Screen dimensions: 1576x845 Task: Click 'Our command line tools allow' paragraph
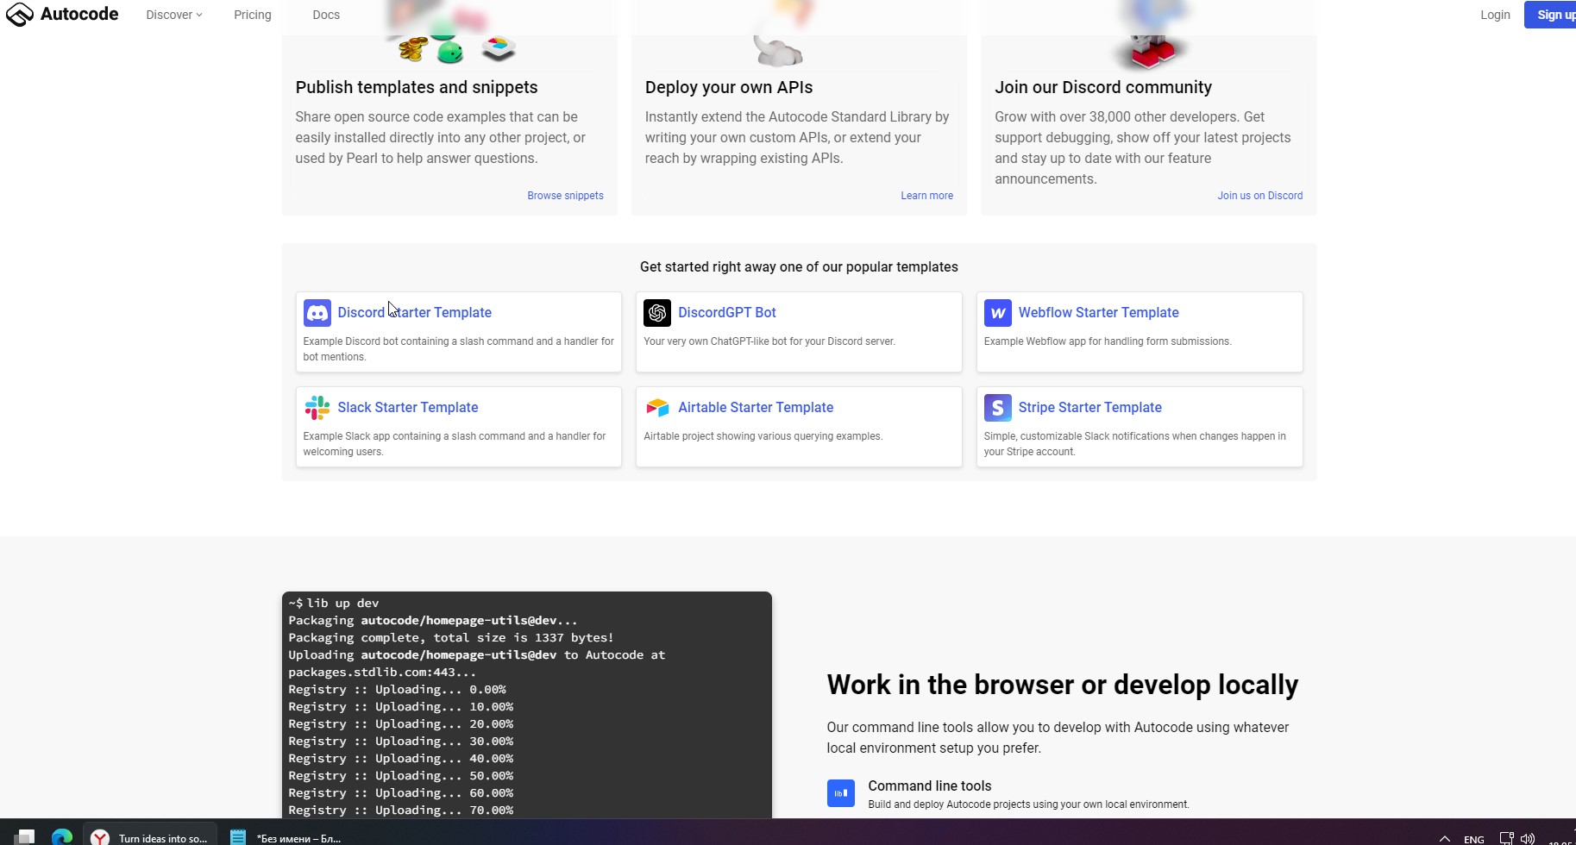(1058, 737)
